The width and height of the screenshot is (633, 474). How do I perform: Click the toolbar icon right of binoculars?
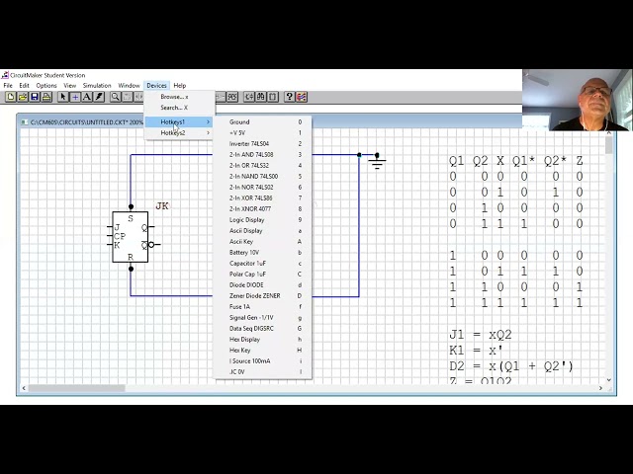[273, 97]
